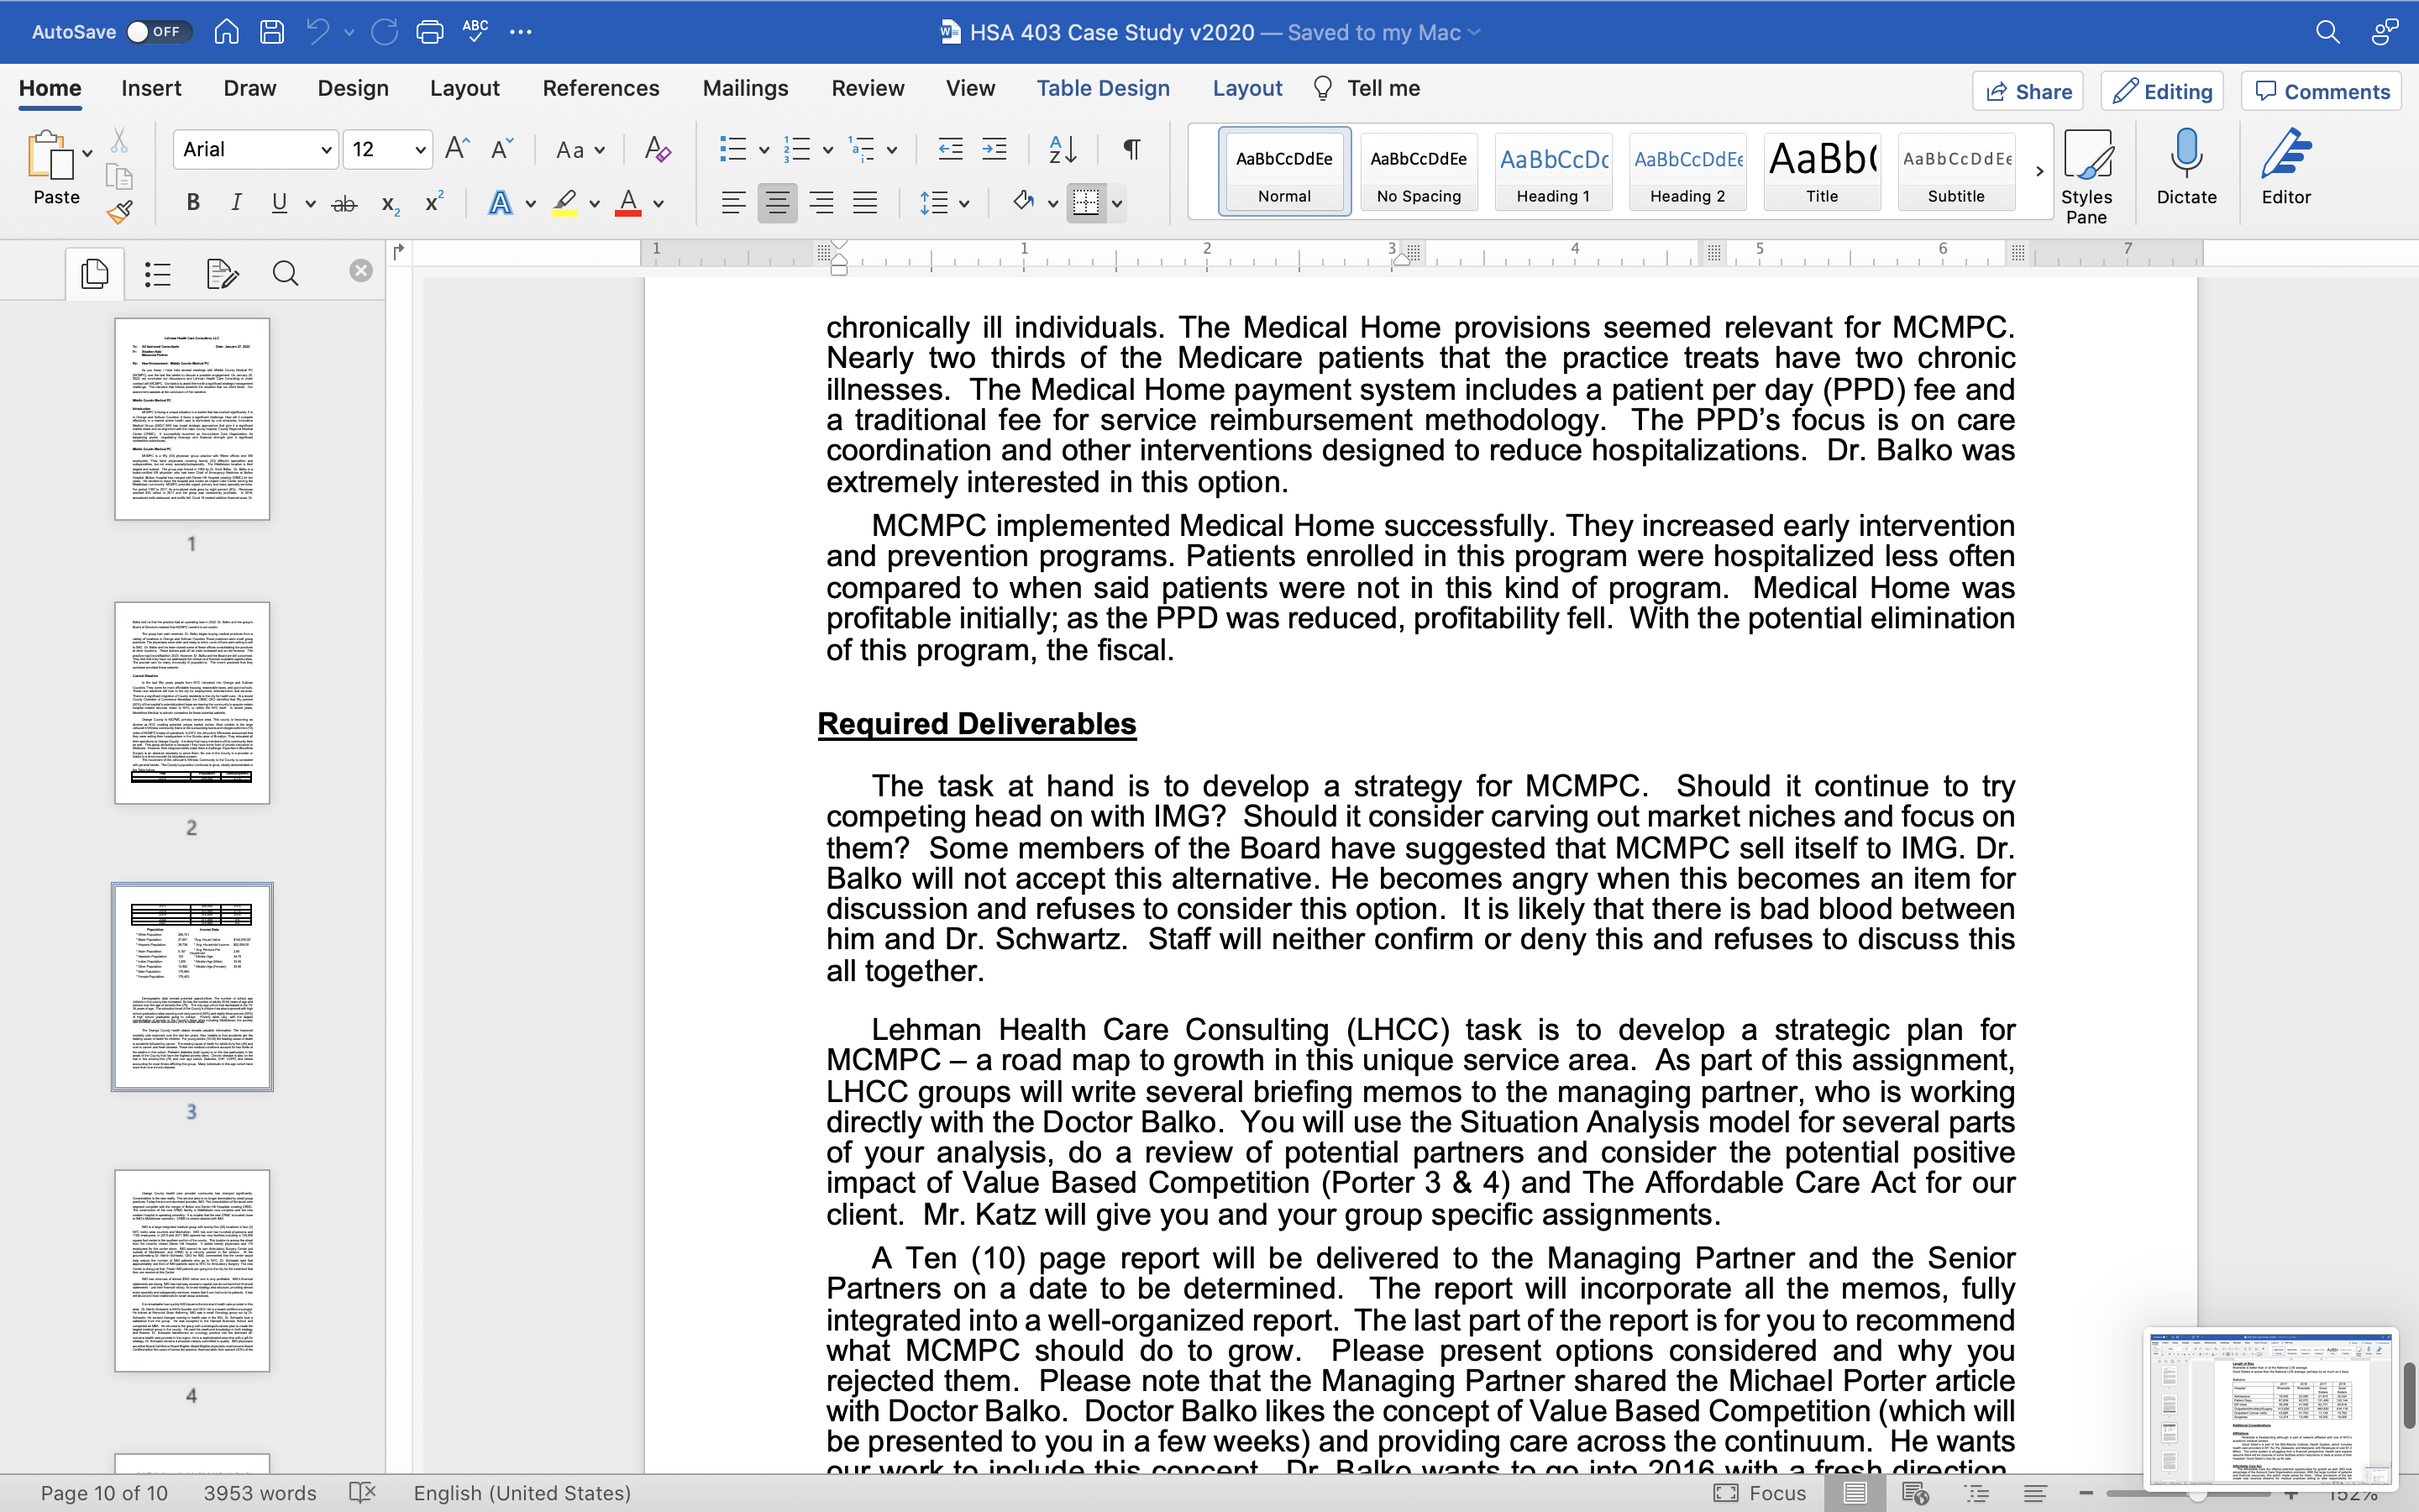Screen dimensions: 2419x1512
Task: Select Center alignment
Action: 777,203
